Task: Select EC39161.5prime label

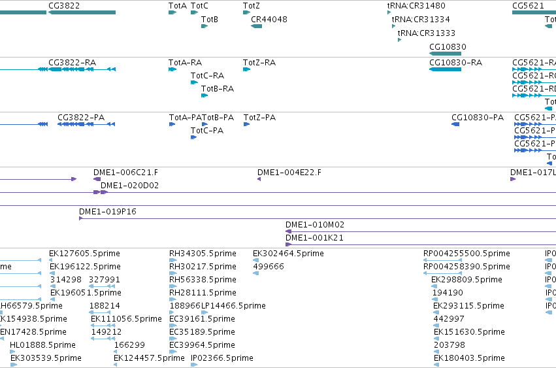Action: [x=202, y=319]
